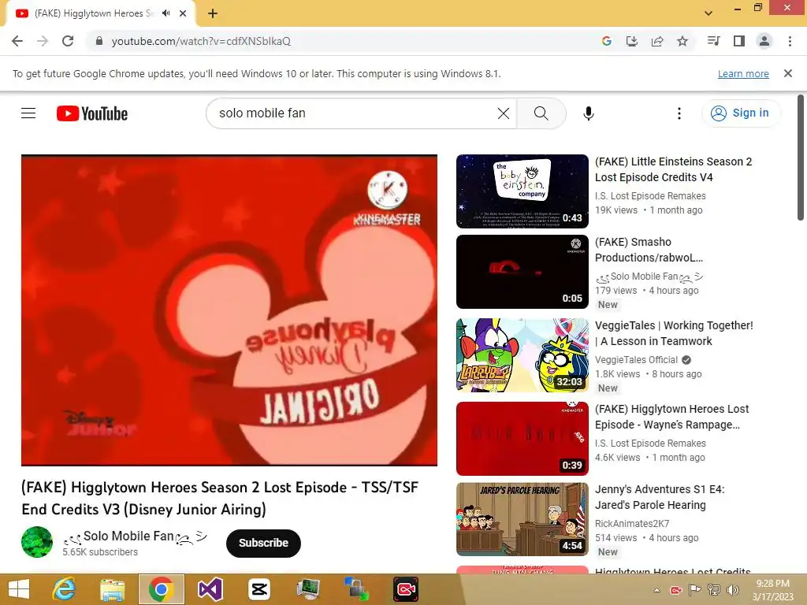This screenshot has height=605, width=807.
Task: Open Chrome profile avatar
Action: tap(764, 41)
